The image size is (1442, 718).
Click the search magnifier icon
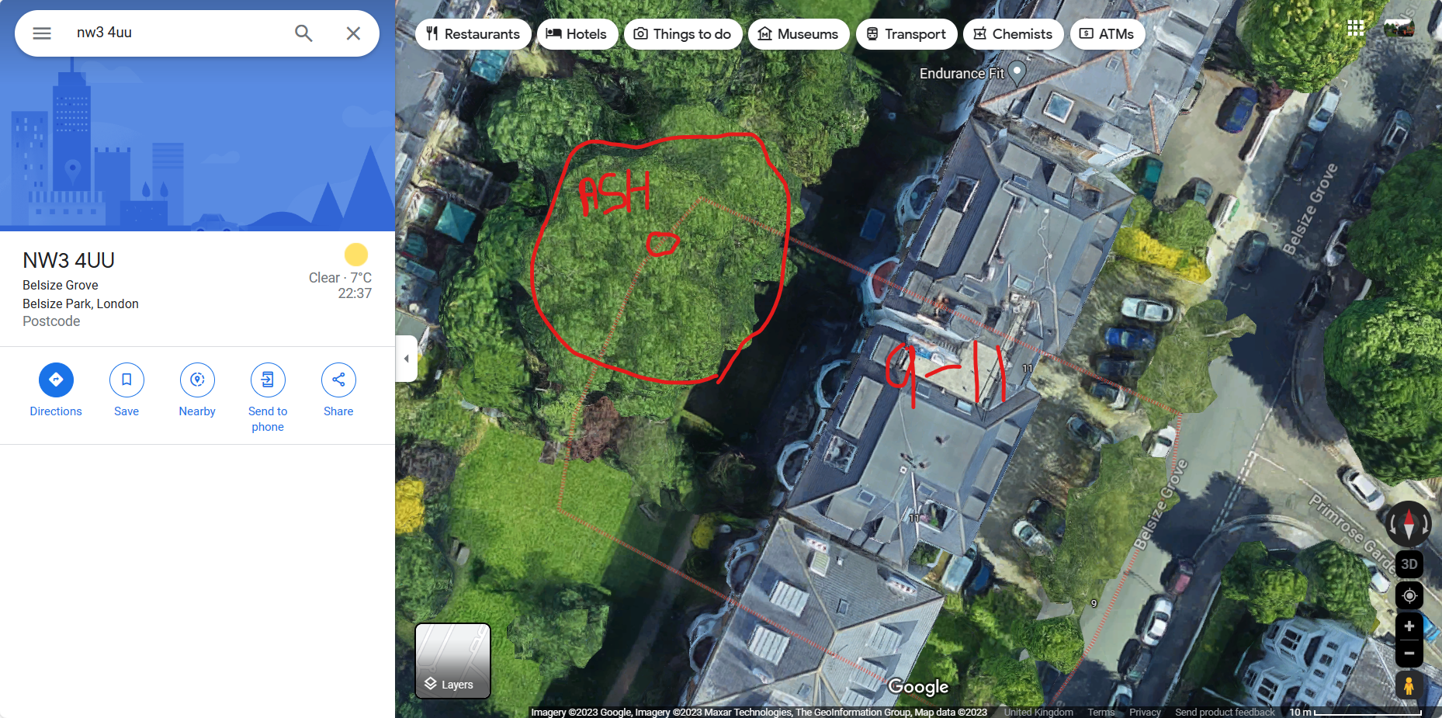[x=303, y=33]
